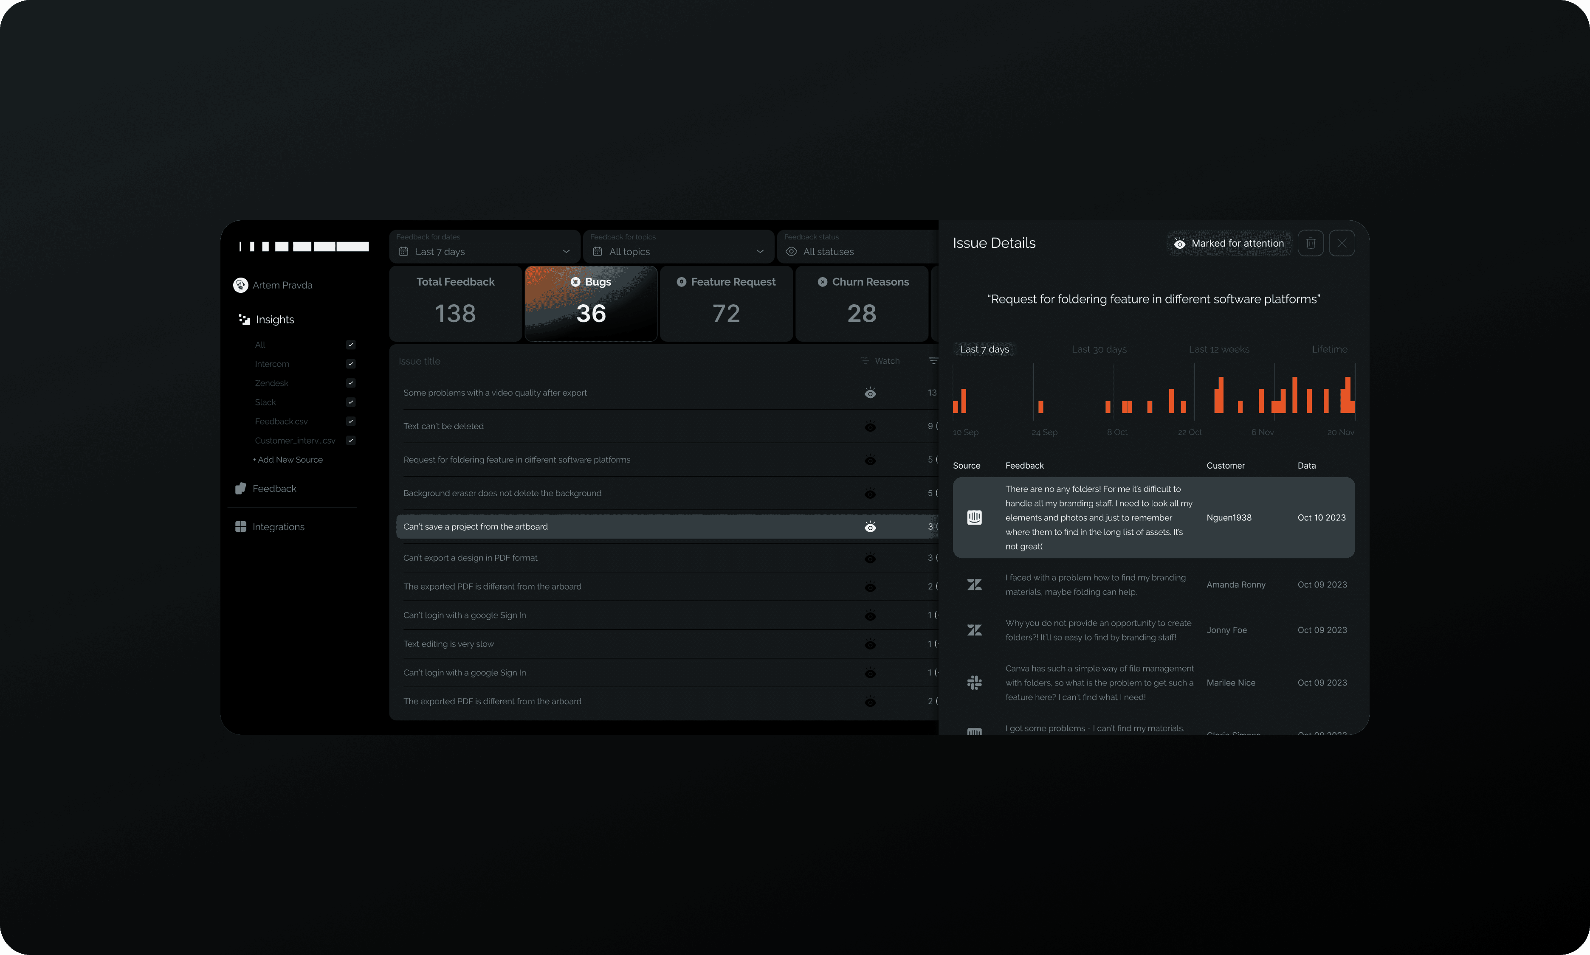Click the Intercom source icon in first feedback row
Image resolution: width=1590 pixels, height=955 pixels.
point(974,517)
